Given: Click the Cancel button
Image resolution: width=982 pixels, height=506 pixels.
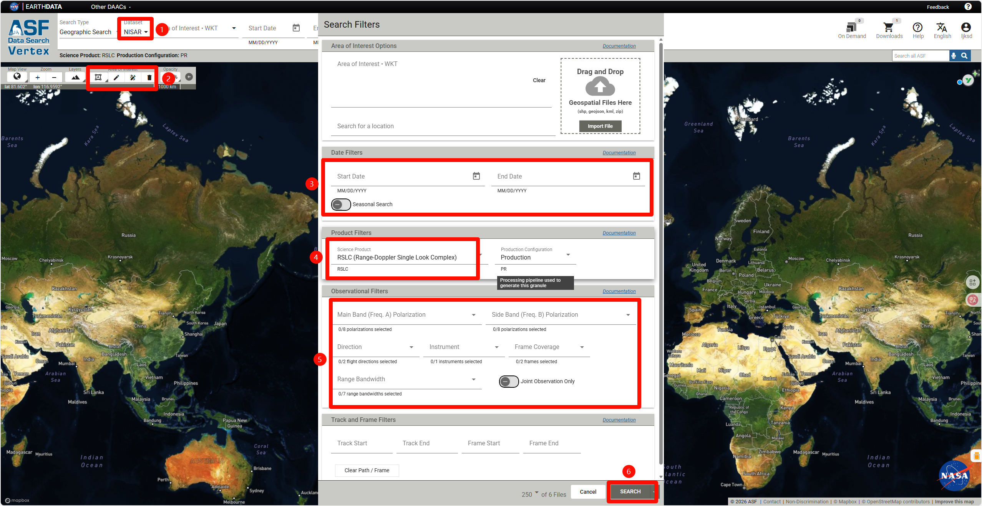Looking at the screenshot, I should [x=588, y=491].
